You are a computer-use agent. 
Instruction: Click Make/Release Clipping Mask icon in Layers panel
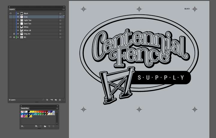[47, 100]
